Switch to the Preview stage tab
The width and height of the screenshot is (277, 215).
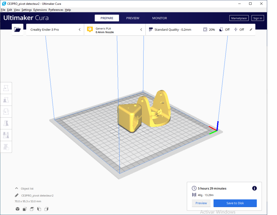tap(133, 18)
